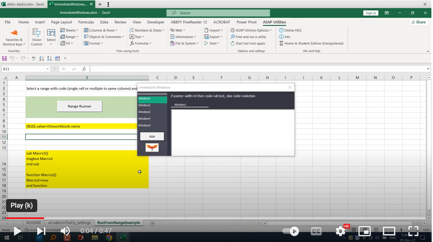The width and height of the screenshot is (433, 242).
Task: Open the Developer ribbon tab
Action: (x=156, y=22)
